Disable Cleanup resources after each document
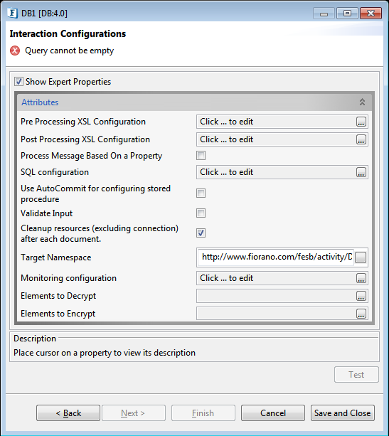This screenshot has width=389, height=436. [201, 233]
